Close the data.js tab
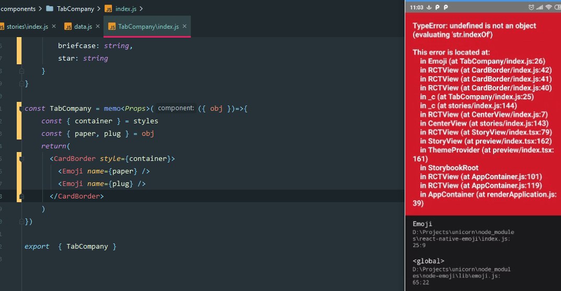 (98, 26)
